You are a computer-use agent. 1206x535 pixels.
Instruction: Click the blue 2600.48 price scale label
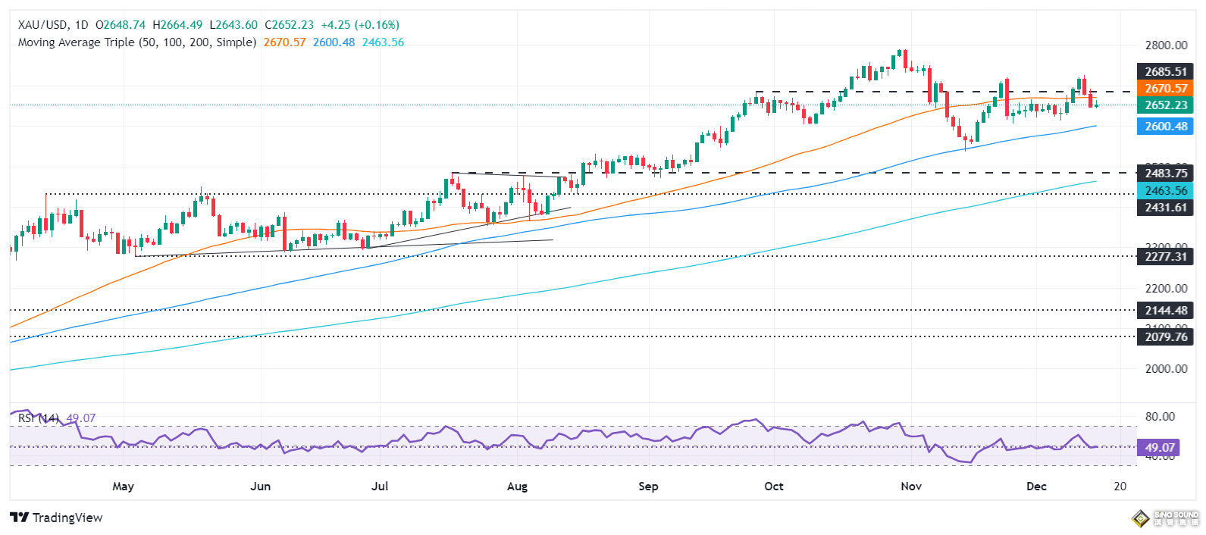[x=1165, y=127]
